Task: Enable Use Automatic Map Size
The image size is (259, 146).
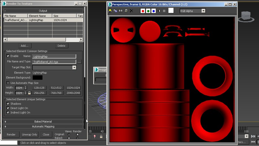Action: [x=8, y=83]
